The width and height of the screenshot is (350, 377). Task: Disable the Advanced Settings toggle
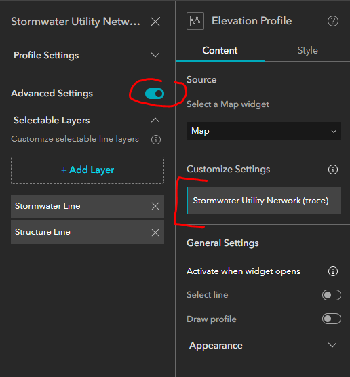pos(155,94)
